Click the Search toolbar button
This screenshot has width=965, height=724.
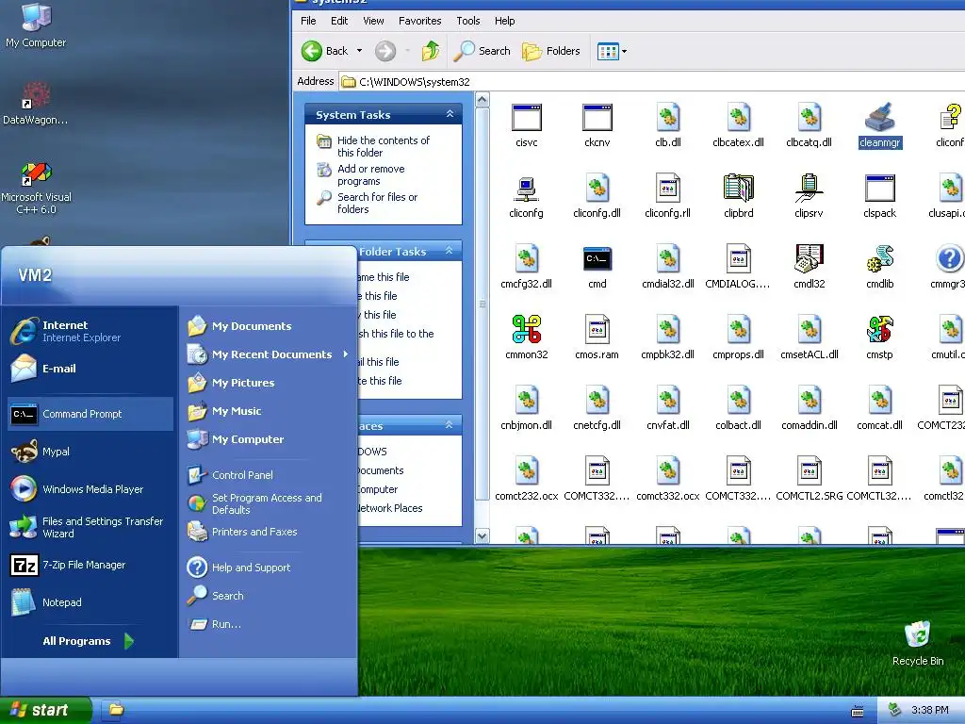coord(482,51)
